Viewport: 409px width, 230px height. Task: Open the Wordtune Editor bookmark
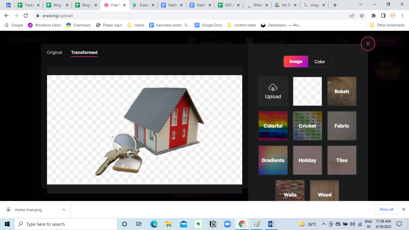point(45,25)
